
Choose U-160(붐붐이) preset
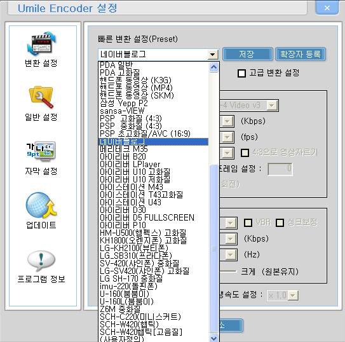coord(154,294)
